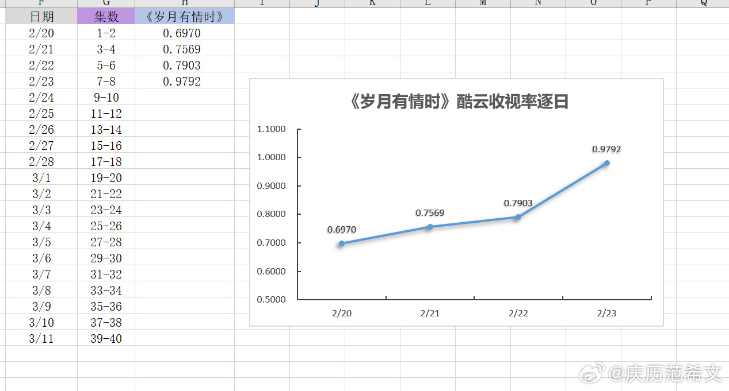Click episode cell 39-40
The height and width of the screenshot is (391, 729).
[x=106, y=338]
